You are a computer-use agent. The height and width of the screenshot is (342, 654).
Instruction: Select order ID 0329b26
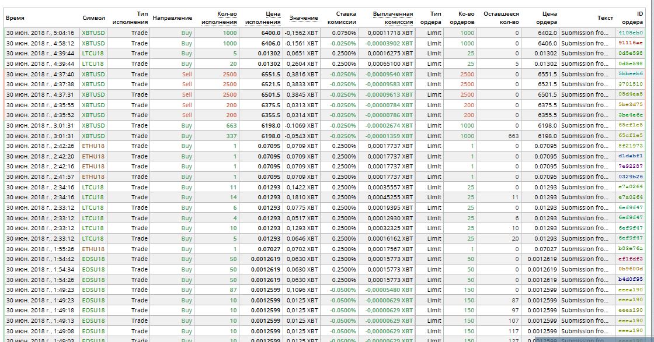pyautogui.click(x=631, y=177)
